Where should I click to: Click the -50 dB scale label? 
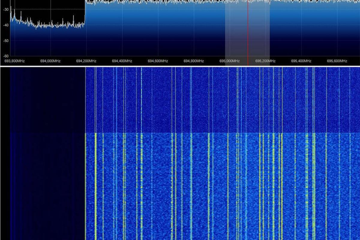[x=6, y=40]
